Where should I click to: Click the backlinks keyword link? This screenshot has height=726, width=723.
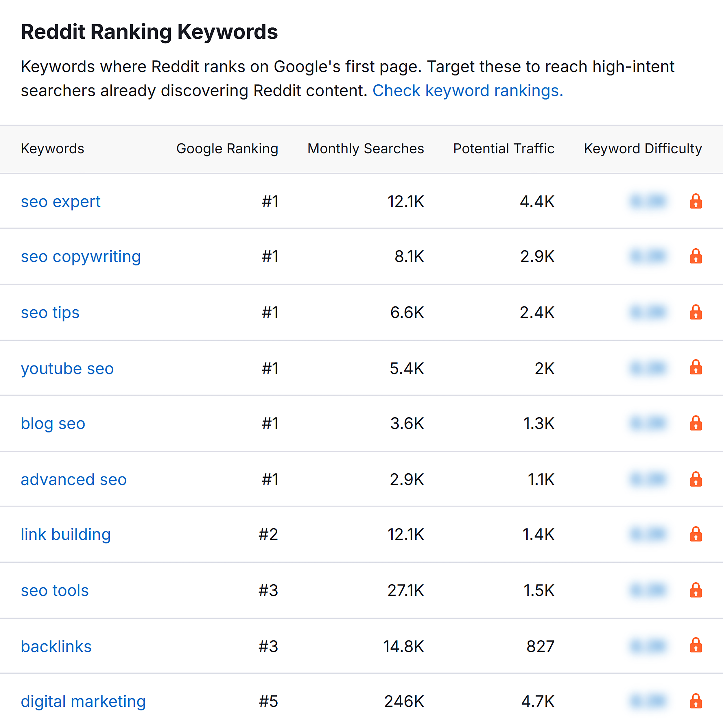[56, 646]
